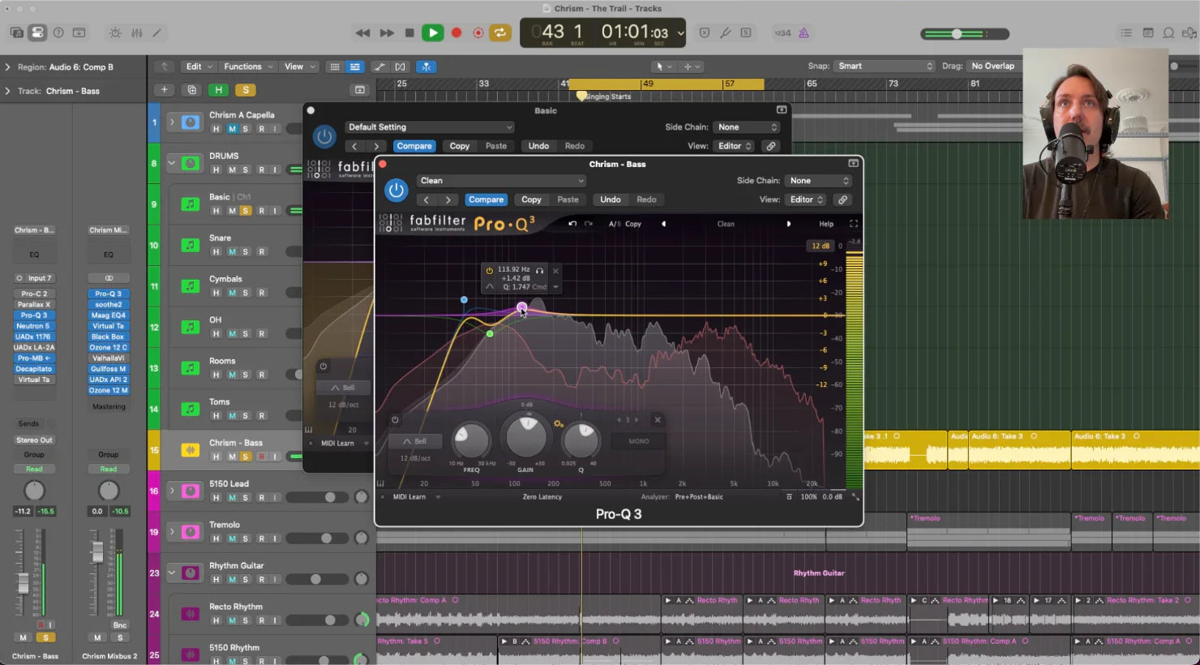Open the Loop Browser icon at top right
The image size is (1200, 665).
point(1168,33)
